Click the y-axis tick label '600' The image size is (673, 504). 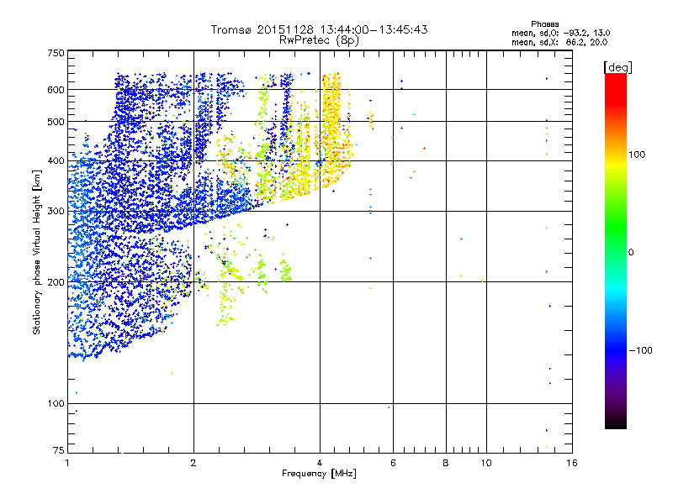56,90
